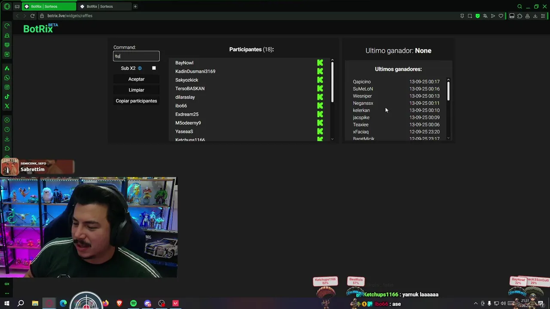Click winner SuMeLoN in winners list
The image size is (550, 309).
click(x=363, y=89)
